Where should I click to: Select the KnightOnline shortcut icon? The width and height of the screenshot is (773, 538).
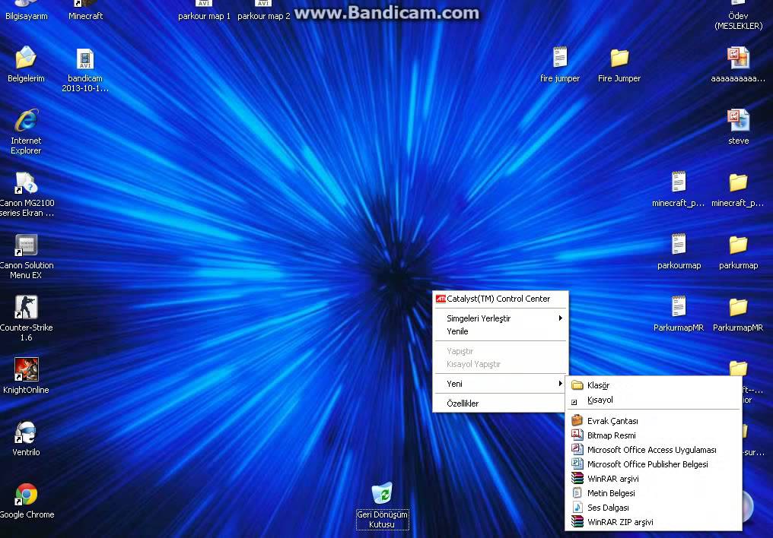(x=26, y=369)
